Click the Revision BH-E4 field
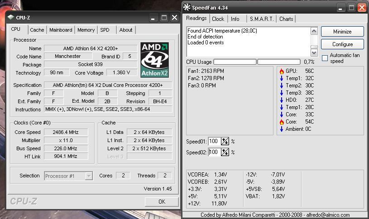Viewport: 369px width, 219px height. [x=160, y=101]
